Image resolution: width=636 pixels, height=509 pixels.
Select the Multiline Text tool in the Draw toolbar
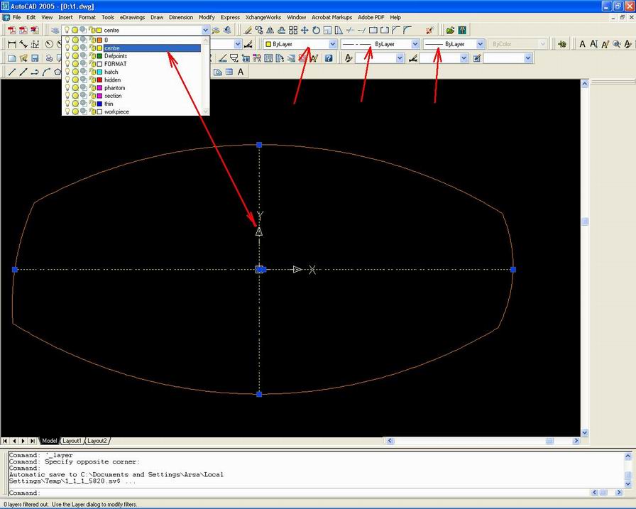[241, 72]
